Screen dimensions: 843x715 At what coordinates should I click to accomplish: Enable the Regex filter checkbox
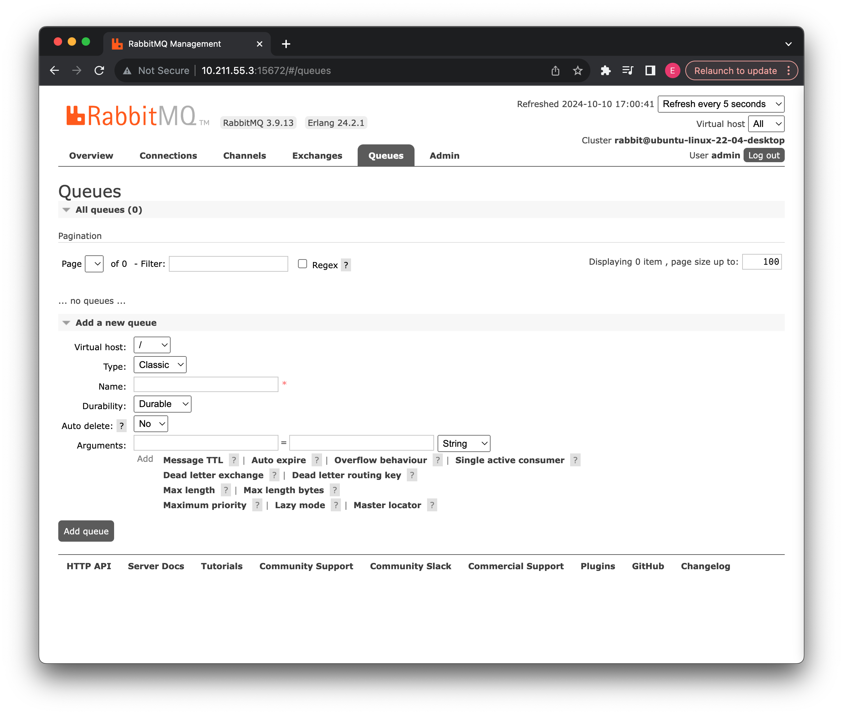point(302,264)
